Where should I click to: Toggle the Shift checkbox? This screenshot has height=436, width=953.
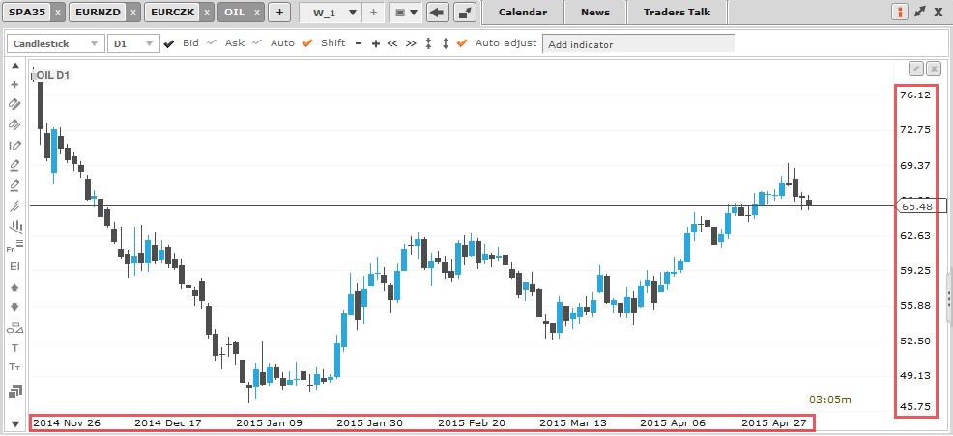pyautogui.click(x=307, y=43)
